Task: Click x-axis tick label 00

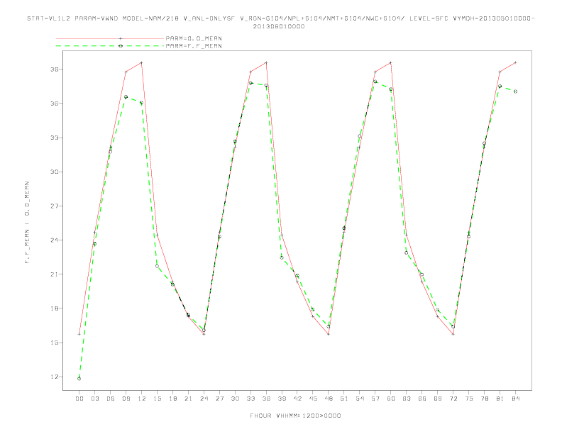Action: pos(79,399)
